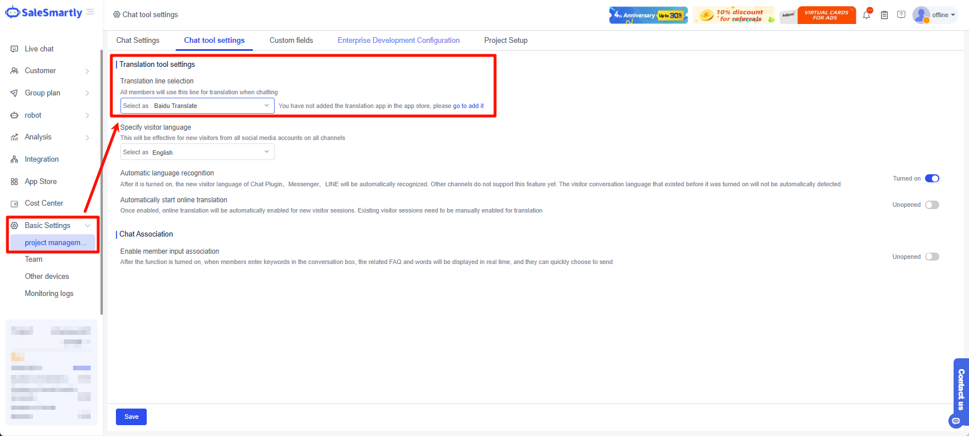Open the Virtual Cards for Ads banner
The image size is (969, 436).
tap(826, 15)
